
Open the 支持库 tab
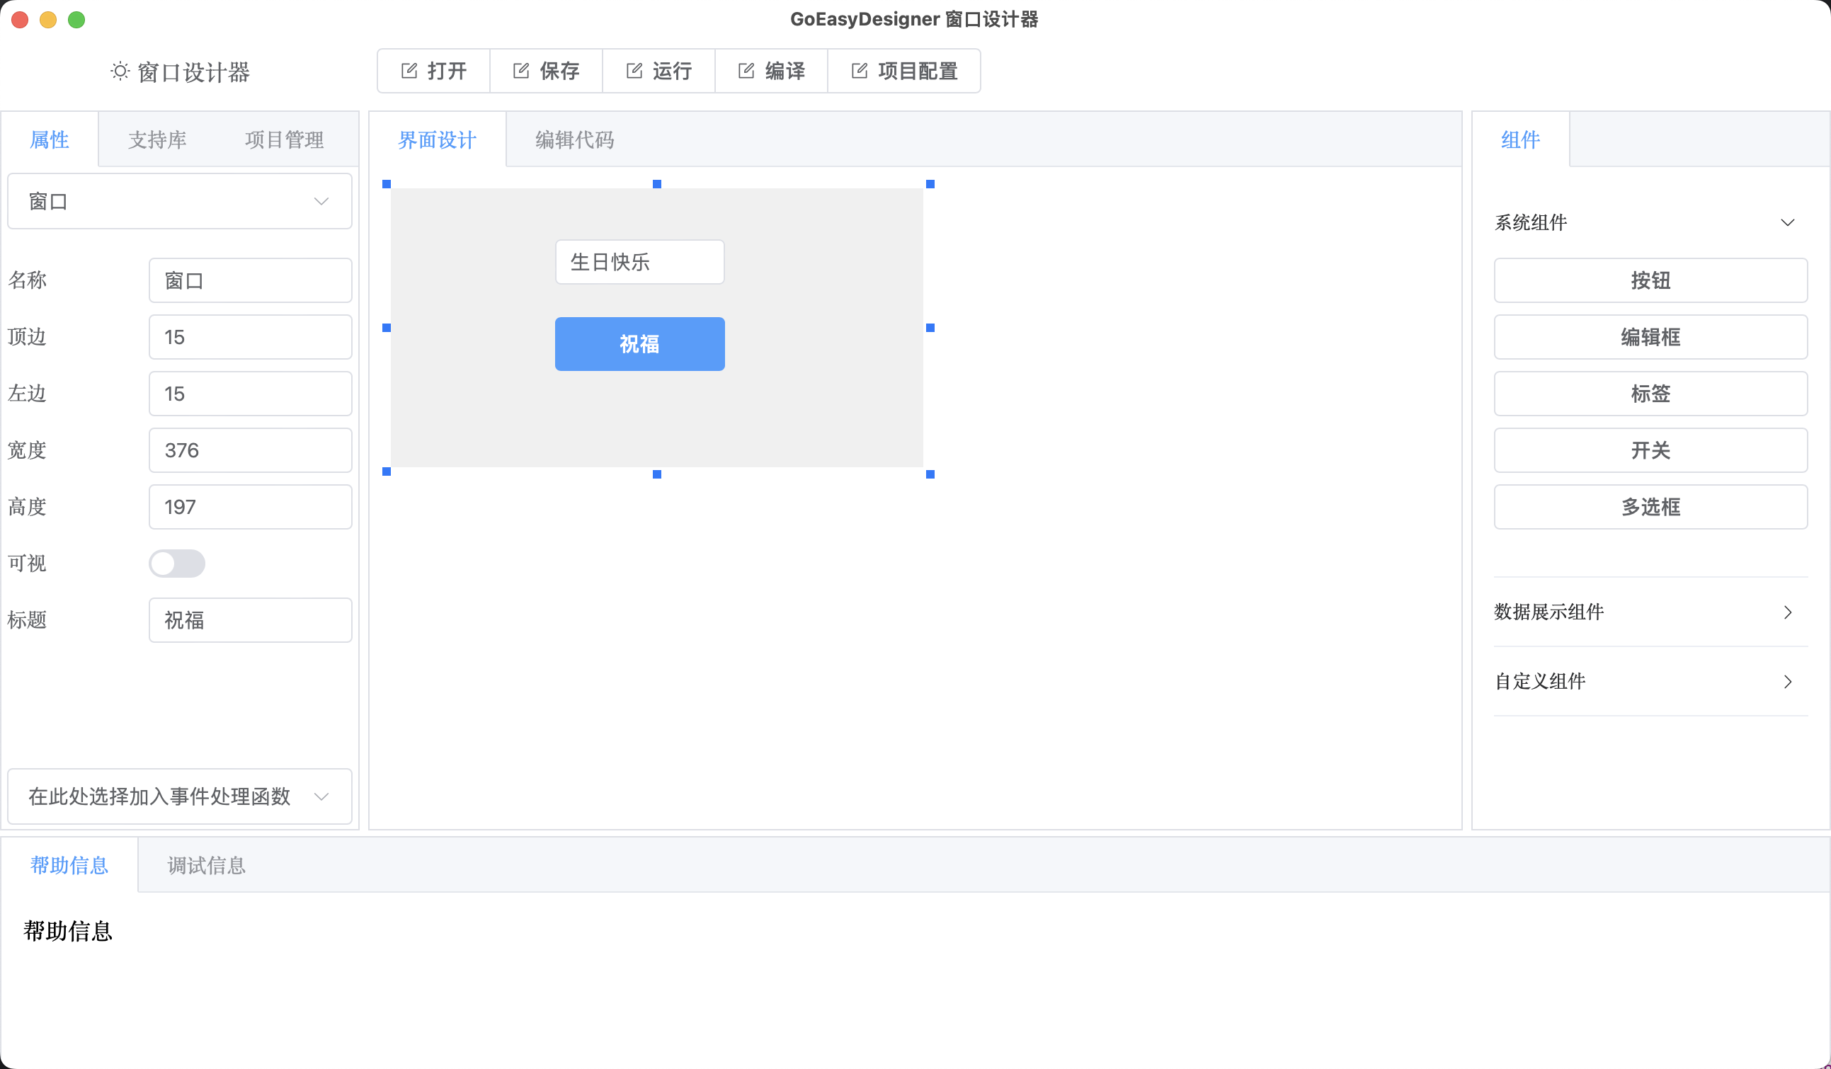pos(157,139)
